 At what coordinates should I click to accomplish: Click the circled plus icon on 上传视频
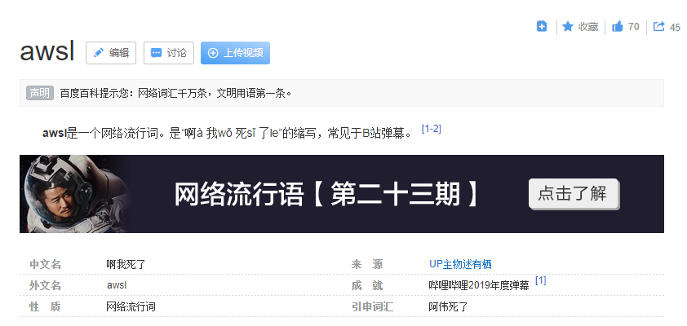pos(213,53)
